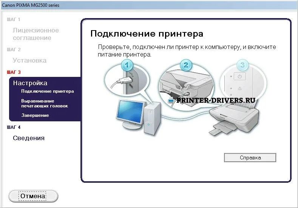Click the Подключение принтера main heading
Image resolution: width=298 pixels, height=208 pixels.
(147, 34)
